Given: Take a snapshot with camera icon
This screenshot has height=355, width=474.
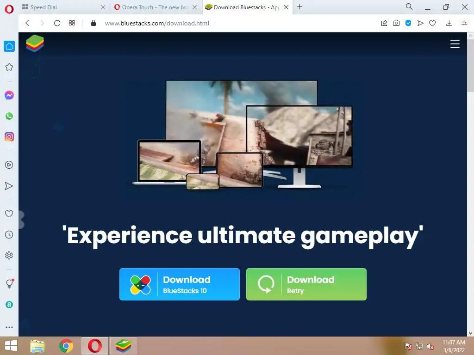Looking at the screenshot, I should 396,23.
